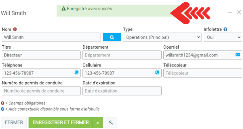Open the Infolettre Oui dropdown

(223, 37)
